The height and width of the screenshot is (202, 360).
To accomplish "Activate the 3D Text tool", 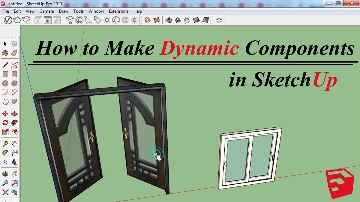I will [x=14, y=162].
